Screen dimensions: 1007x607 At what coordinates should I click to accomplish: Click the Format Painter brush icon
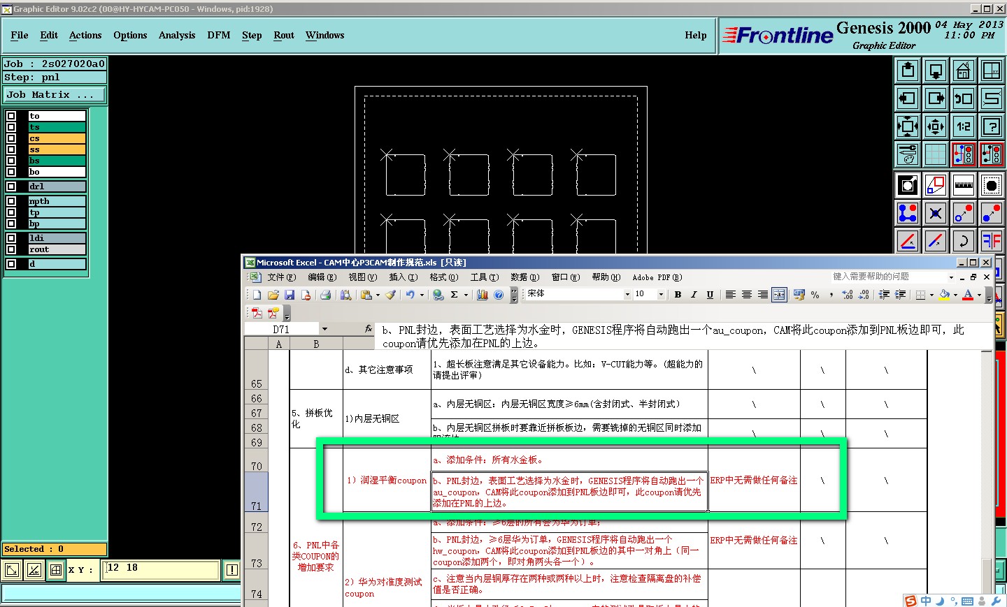tap(390, 295)
